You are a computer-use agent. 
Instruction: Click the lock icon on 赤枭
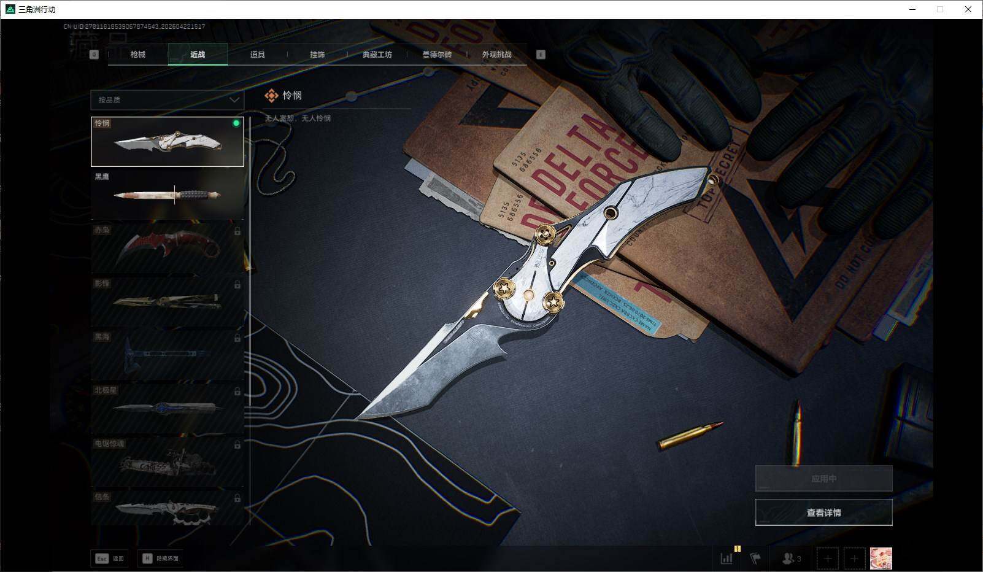pos(237,231)
